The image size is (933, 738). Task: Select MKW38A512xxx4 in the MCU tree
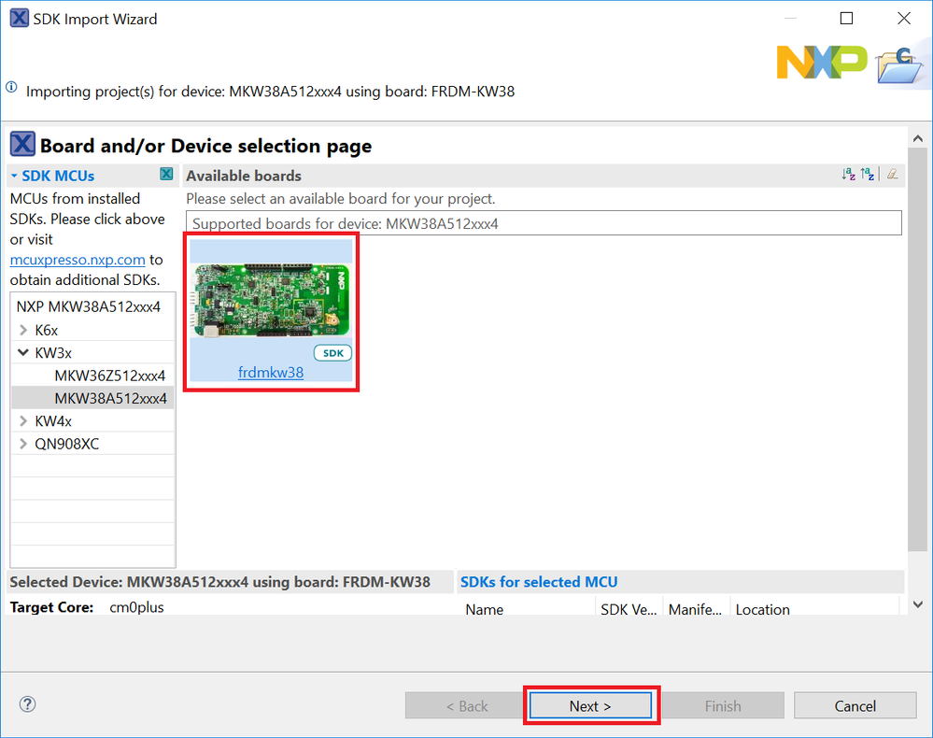pos(111,398)
